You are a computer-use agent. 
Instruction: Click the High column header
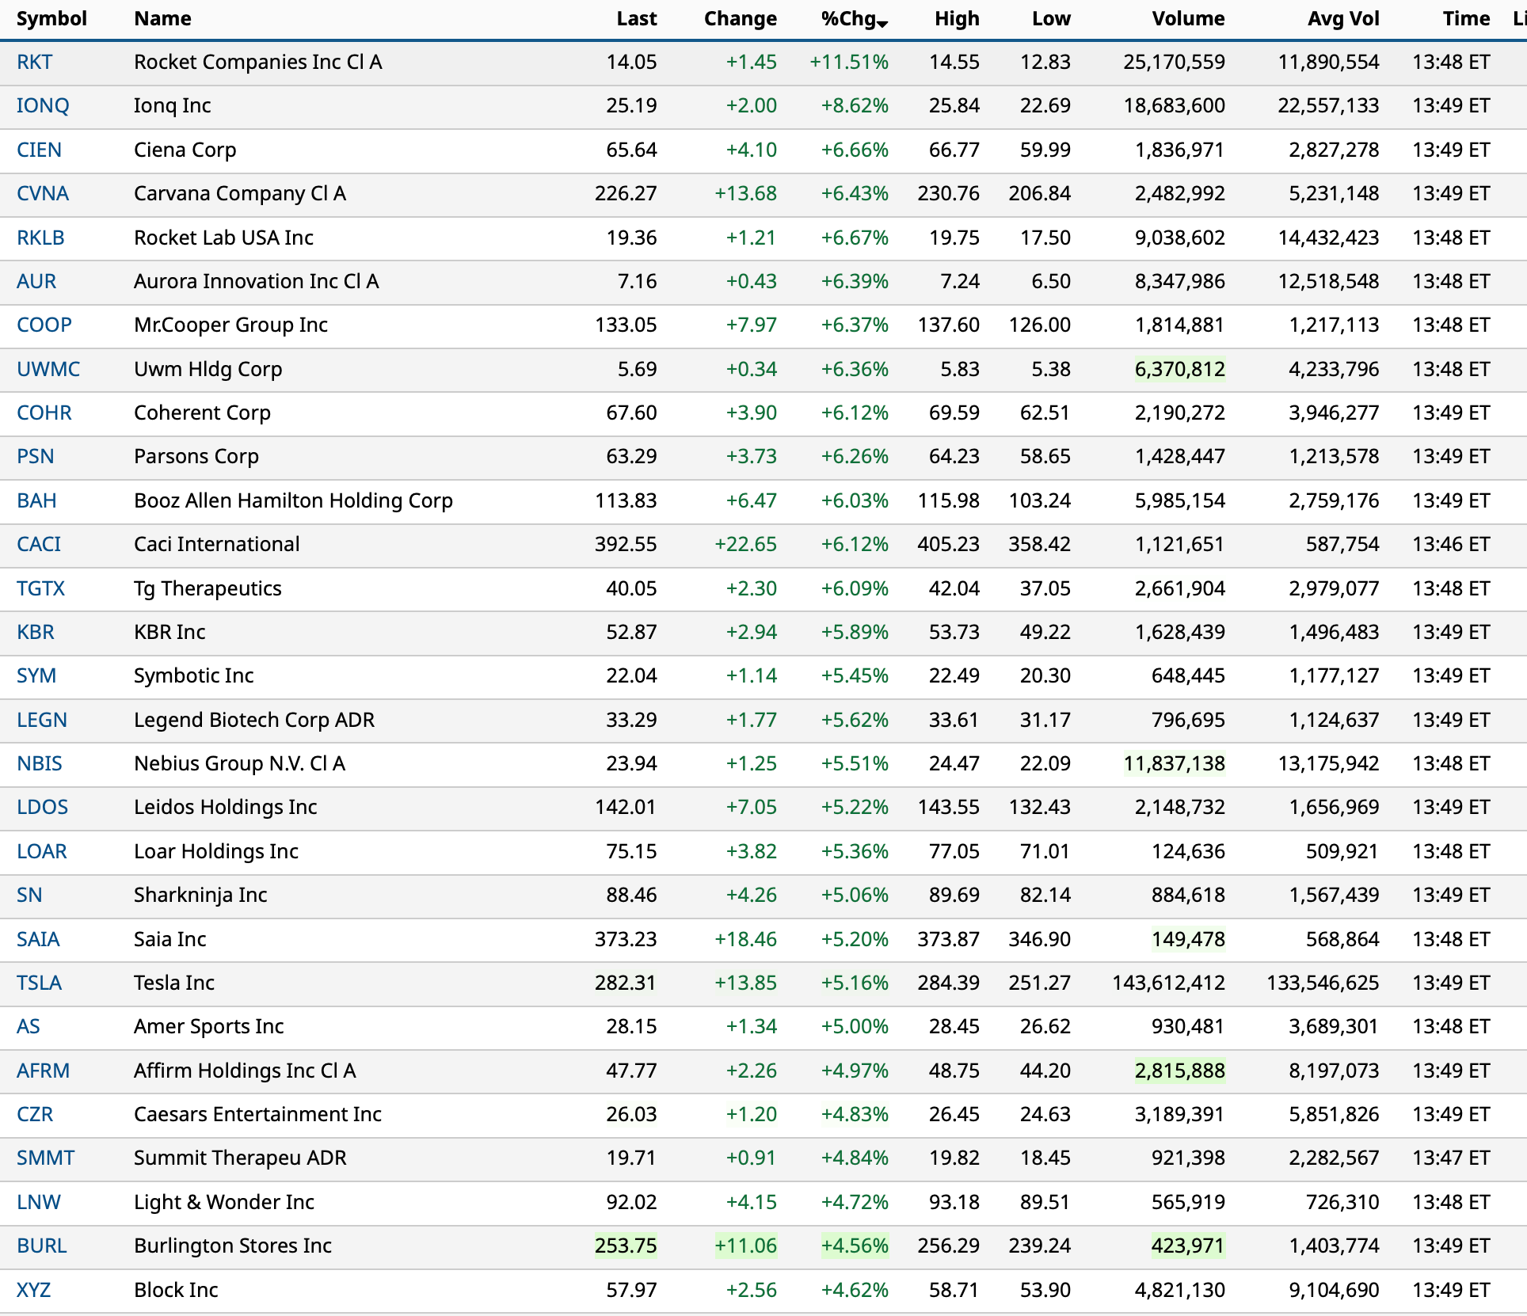[956, 19]
